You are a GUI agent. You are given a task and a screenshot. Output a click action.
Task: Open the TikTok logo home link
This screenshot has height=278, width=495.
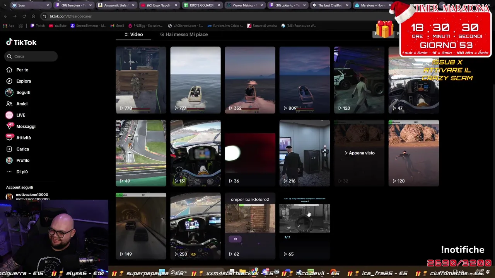(x=21, y=42)
